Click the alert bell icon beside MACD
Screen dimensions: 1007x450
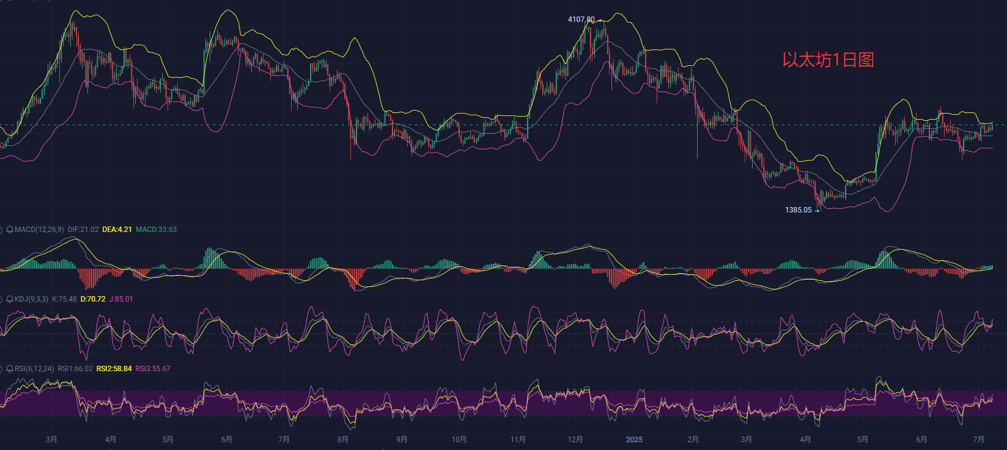point(10,230)
